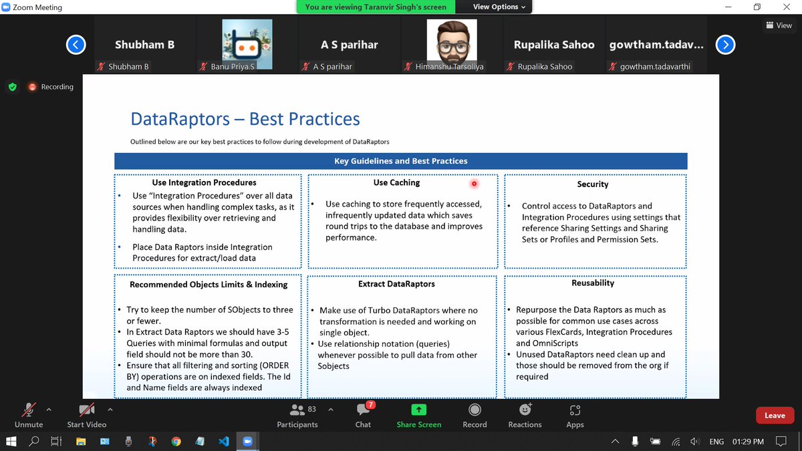Open the clock showing 01:29 PM
Image resolution: width=802 pixels, height=451 pixels.
(747, 442)
